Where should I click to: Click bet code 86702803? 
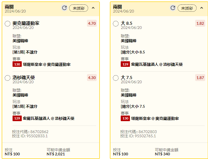coord(148,132)
